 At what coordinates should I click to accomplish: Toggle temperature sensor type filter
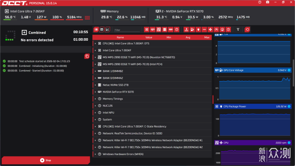point(186,30)
